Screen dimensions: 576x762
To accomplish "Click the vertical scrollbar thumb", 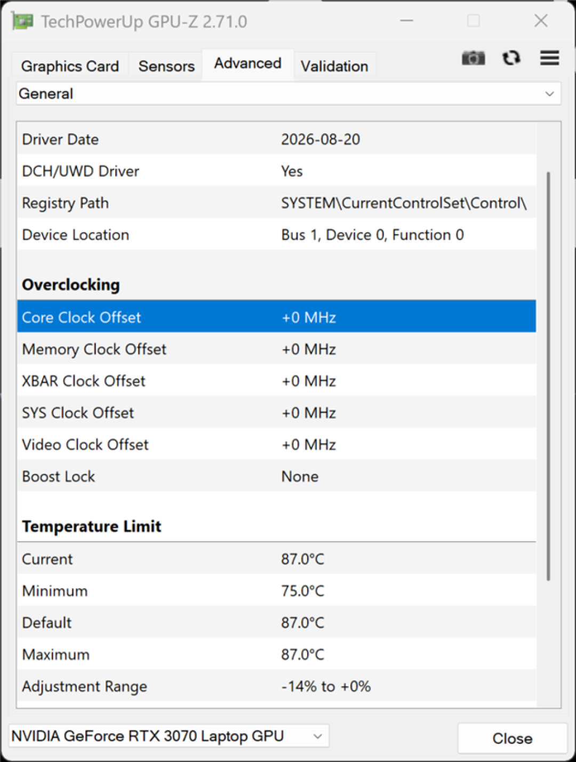I will pos(548,376).
